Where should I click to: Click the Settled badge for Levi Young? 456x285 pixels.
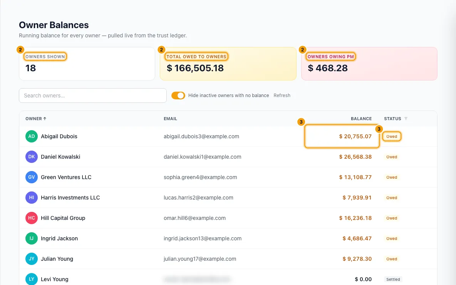[x=393, y=279]
